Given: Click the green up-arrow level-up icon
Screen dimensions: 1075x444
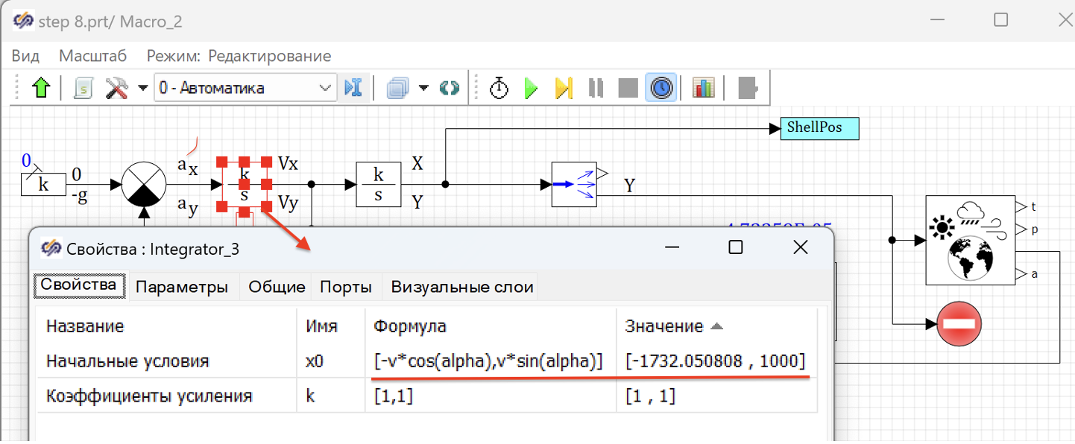Looking at the screenshot, I should [41, 88].
